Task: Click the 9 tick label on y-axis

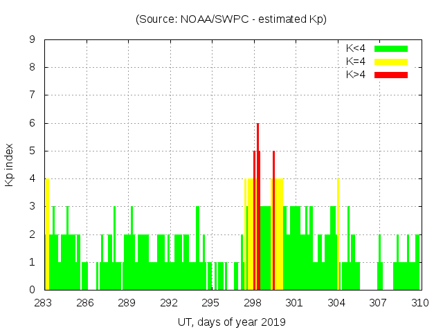Action: [x=33, y=39]
